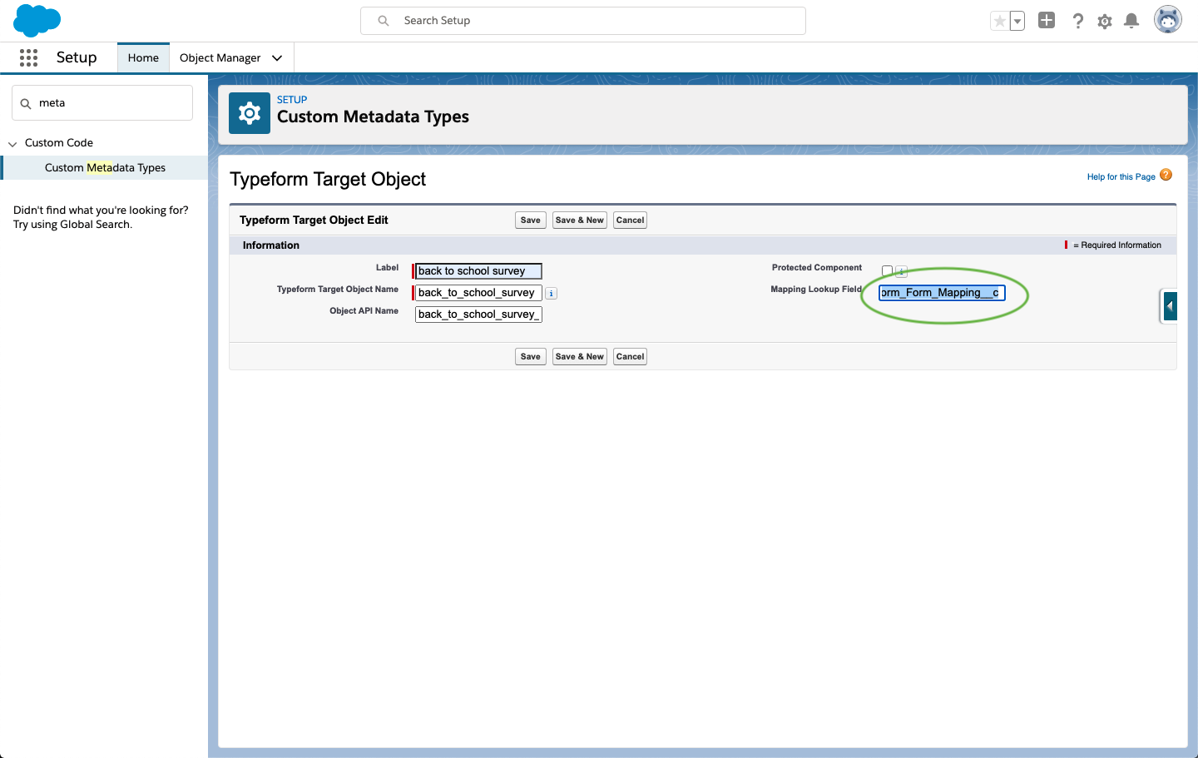
Task: Expand the collapsed right sidebar arrow
Action: [1170, 306]
